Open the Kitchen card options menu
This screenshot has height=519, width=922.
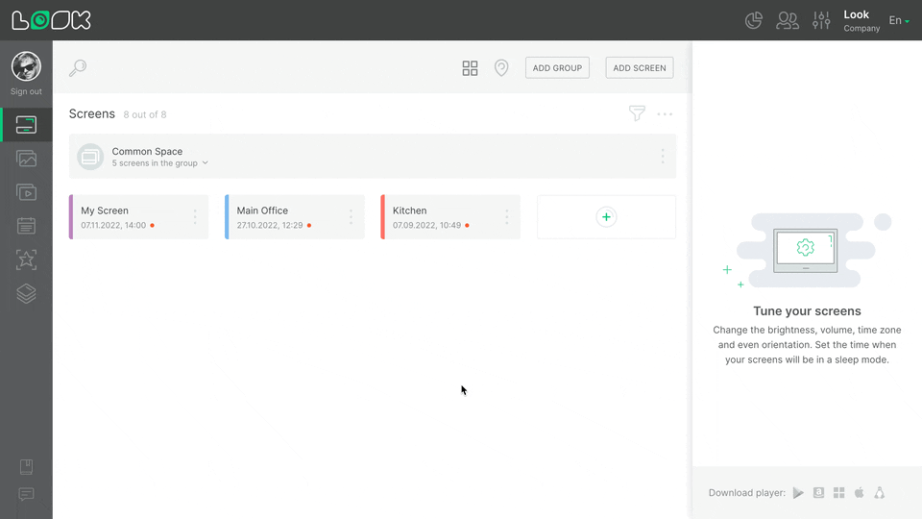[x=507, y=217]
